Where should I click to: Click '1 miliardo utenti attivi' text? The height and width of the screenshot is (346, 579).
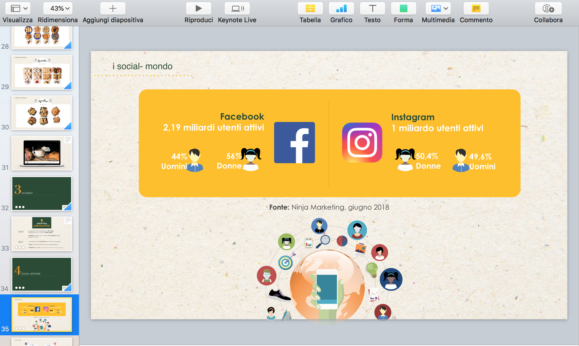pyautogui.click(x=437, y=128)
